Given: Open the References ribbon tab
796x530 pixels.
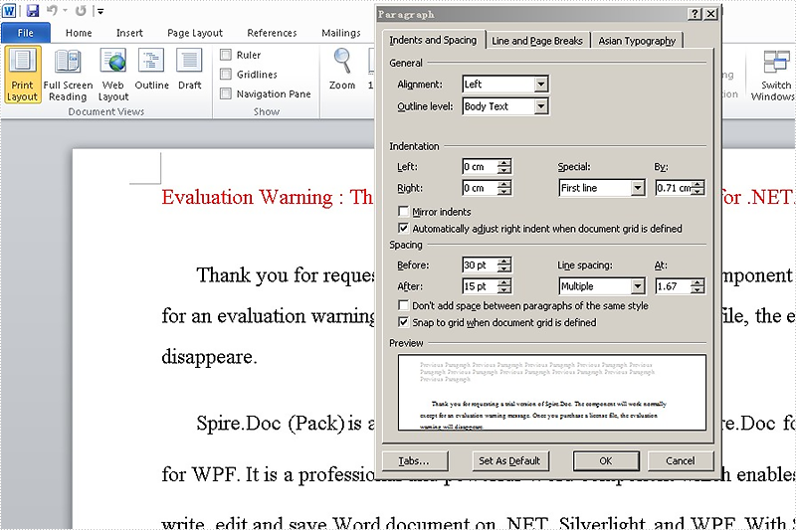Looking at the screenshot, I should 272,33.
